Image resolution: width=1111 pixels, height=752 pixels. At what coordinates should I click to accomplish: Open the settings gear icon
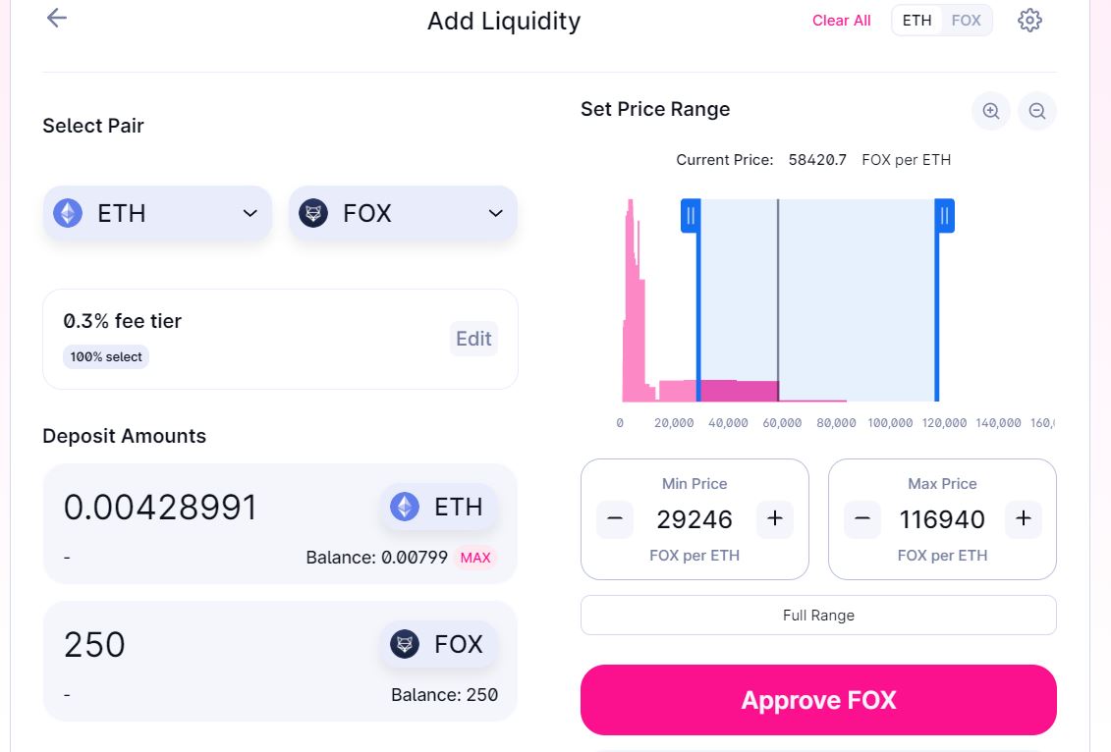1029,21
